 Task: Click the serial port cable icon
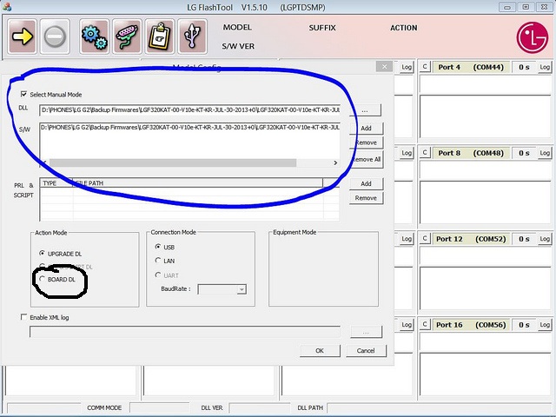[x=127, y=36]
